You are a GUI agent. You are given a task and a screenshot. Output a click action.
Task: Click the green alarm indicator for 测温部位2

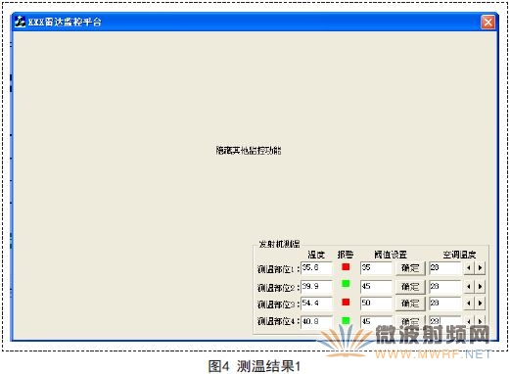coord(346,283)
